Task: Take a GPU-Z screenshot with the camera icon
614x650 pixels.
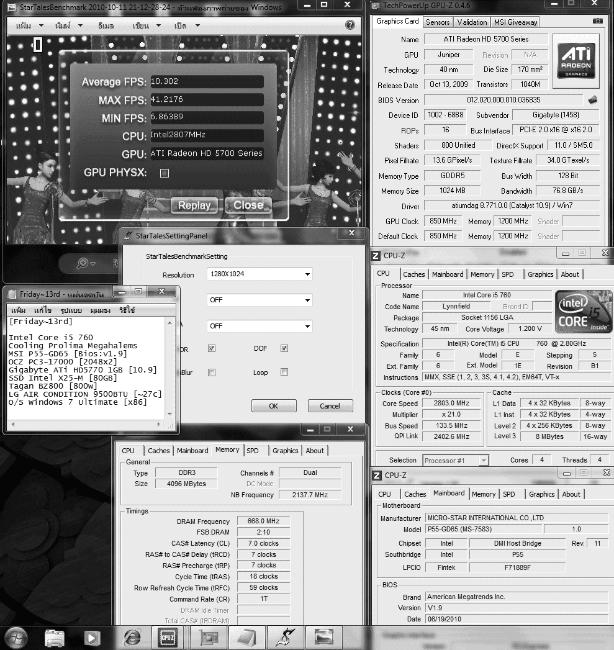Action: (597, 20)
